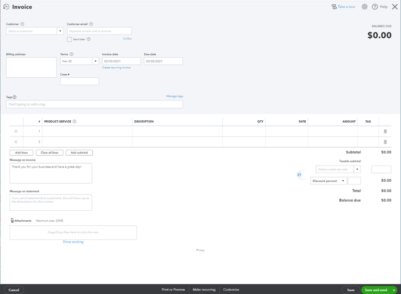Click the Product/Service cell of line 1
Image resolution: width=401 pixels, height=294 pixels.
tap(87, 131)
